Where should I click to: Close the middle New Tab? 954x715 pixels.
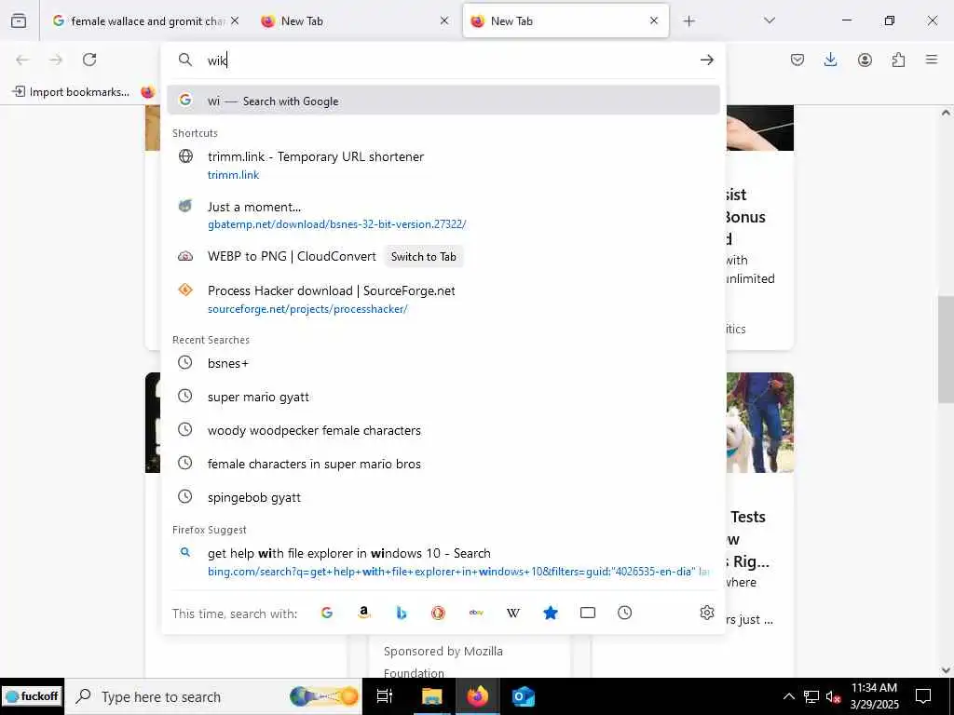444,21
